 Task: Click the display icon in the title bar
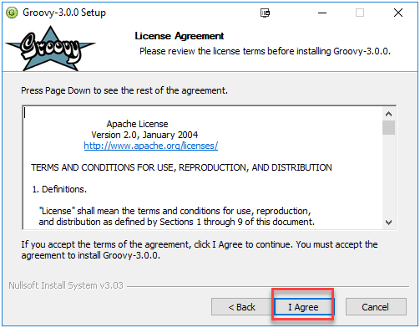[265, 13]
